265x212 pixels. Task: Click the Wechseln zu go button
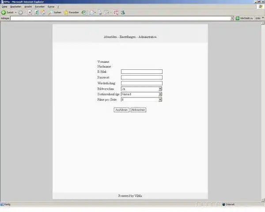point(244,18)
